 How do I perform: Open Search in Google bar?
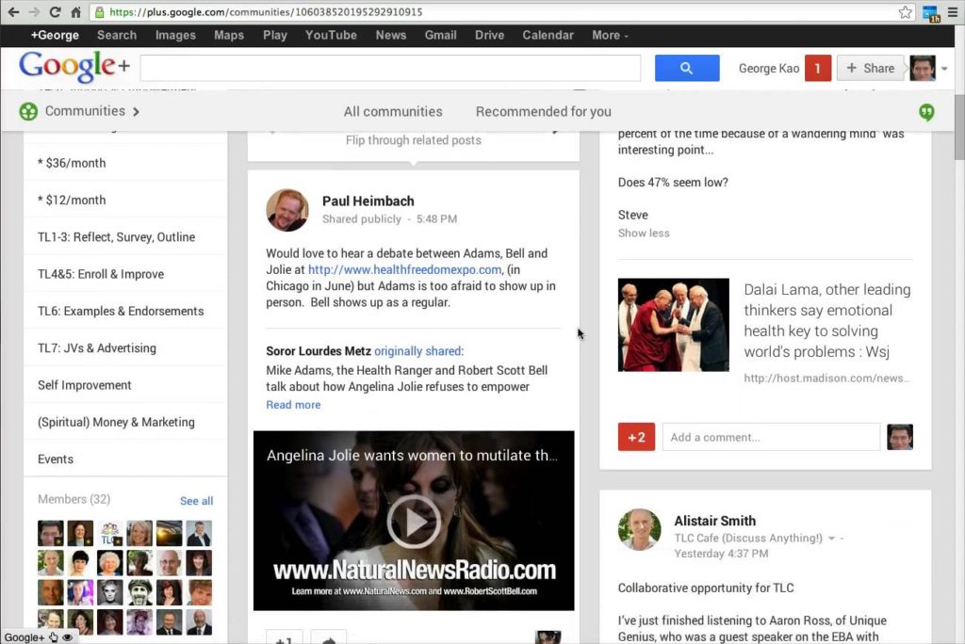click(117, 35)
